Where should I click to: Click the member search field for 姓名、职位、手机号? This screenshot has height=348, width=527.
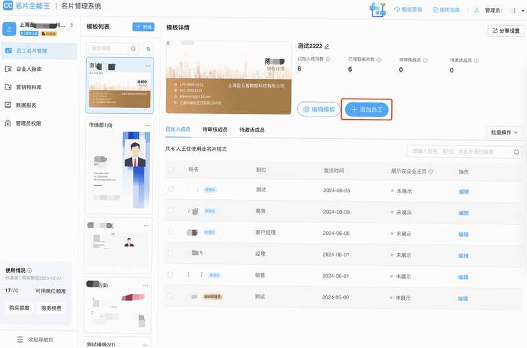464,152
